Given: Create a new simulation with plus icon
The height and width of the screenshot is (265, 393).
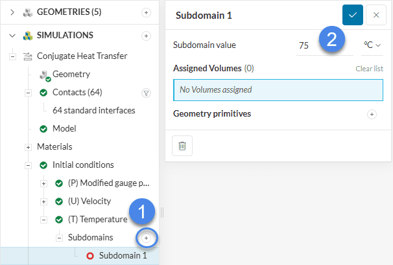Looking at the screenshot, I should coord(146,36).
